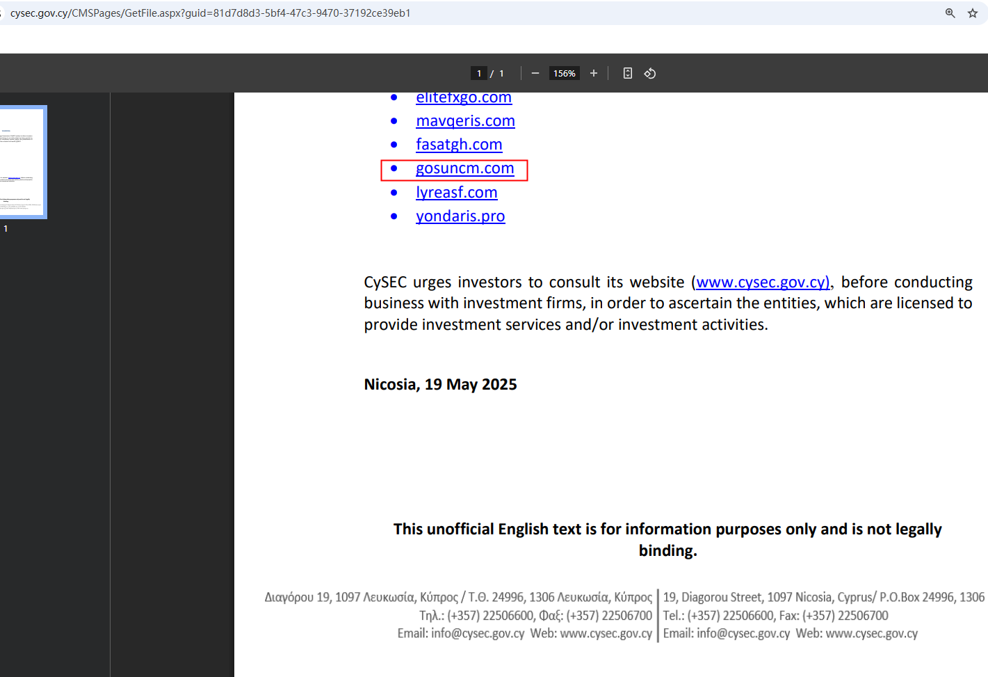The image size is (988, 677).
Task: Follow the fasatgh.com link
Action: [x=459, y=145]
